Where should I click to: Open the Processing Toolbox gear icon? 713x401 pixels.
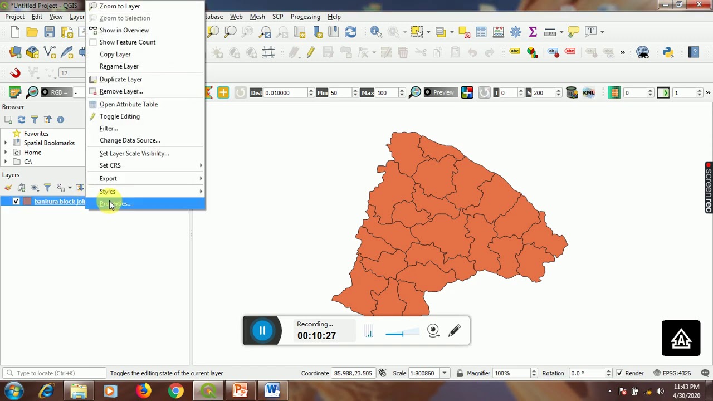click(515, 32)
